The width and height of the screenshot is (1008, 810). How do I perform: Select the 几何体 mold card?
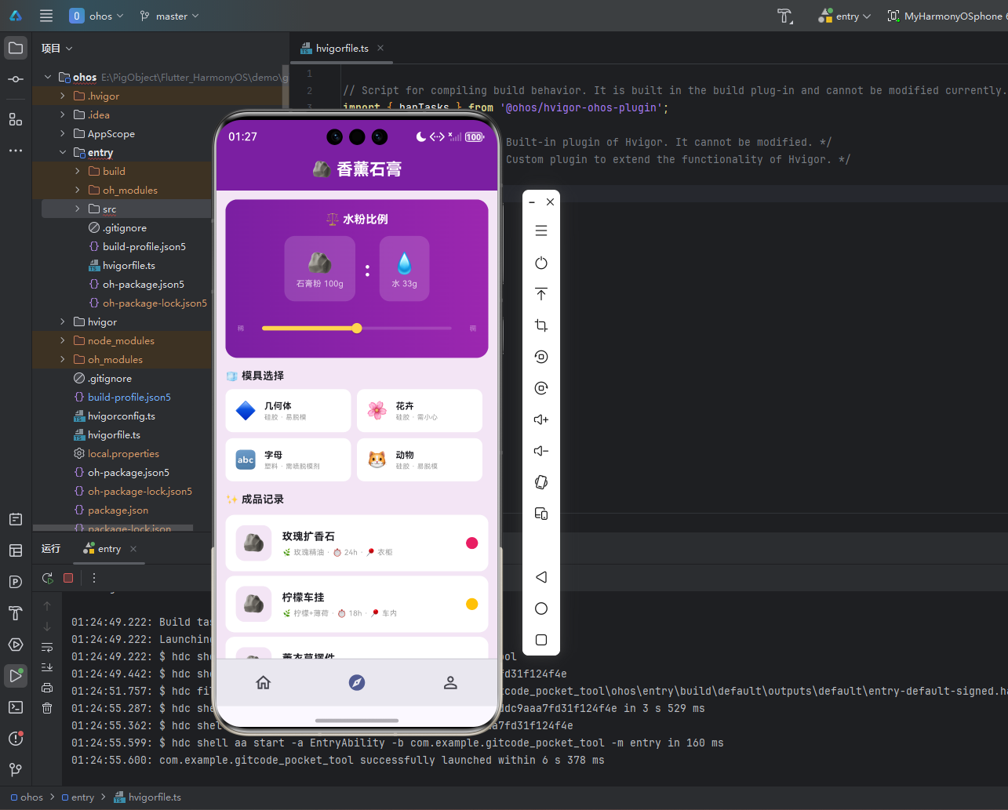pos(288,411)
